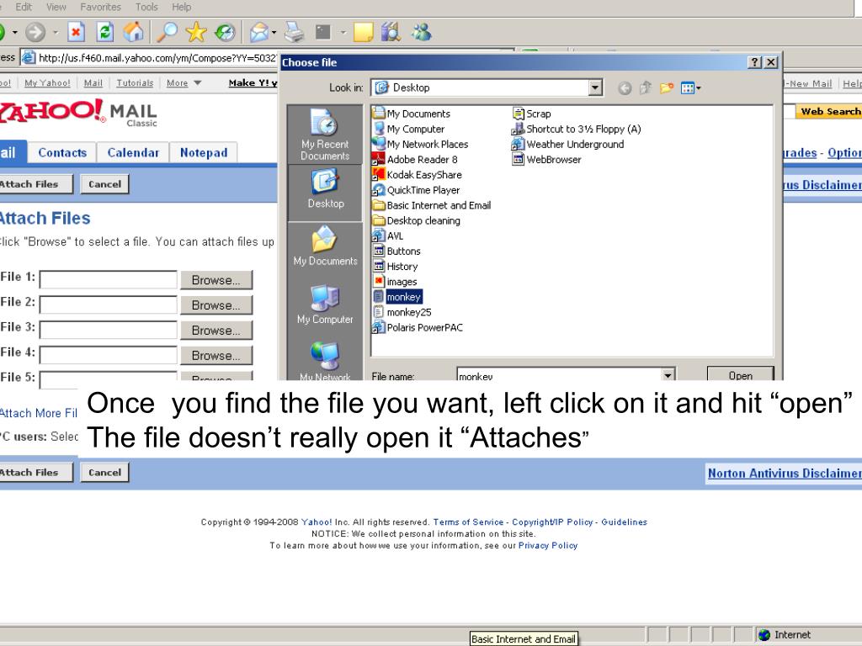
Task: Select the Adobe Reader 8 shortcut
Action: [415, 159]
